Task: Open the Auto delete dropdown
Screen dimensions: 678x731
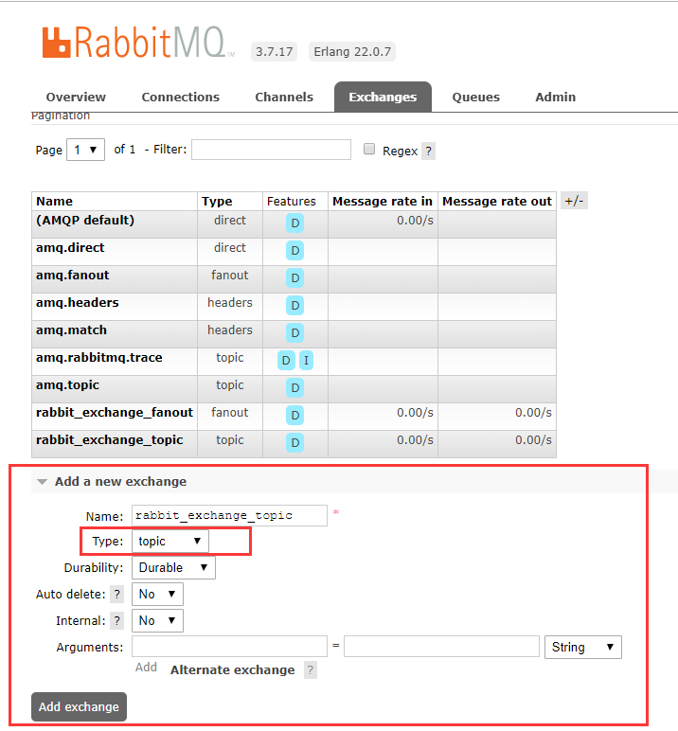Action: 157,595
